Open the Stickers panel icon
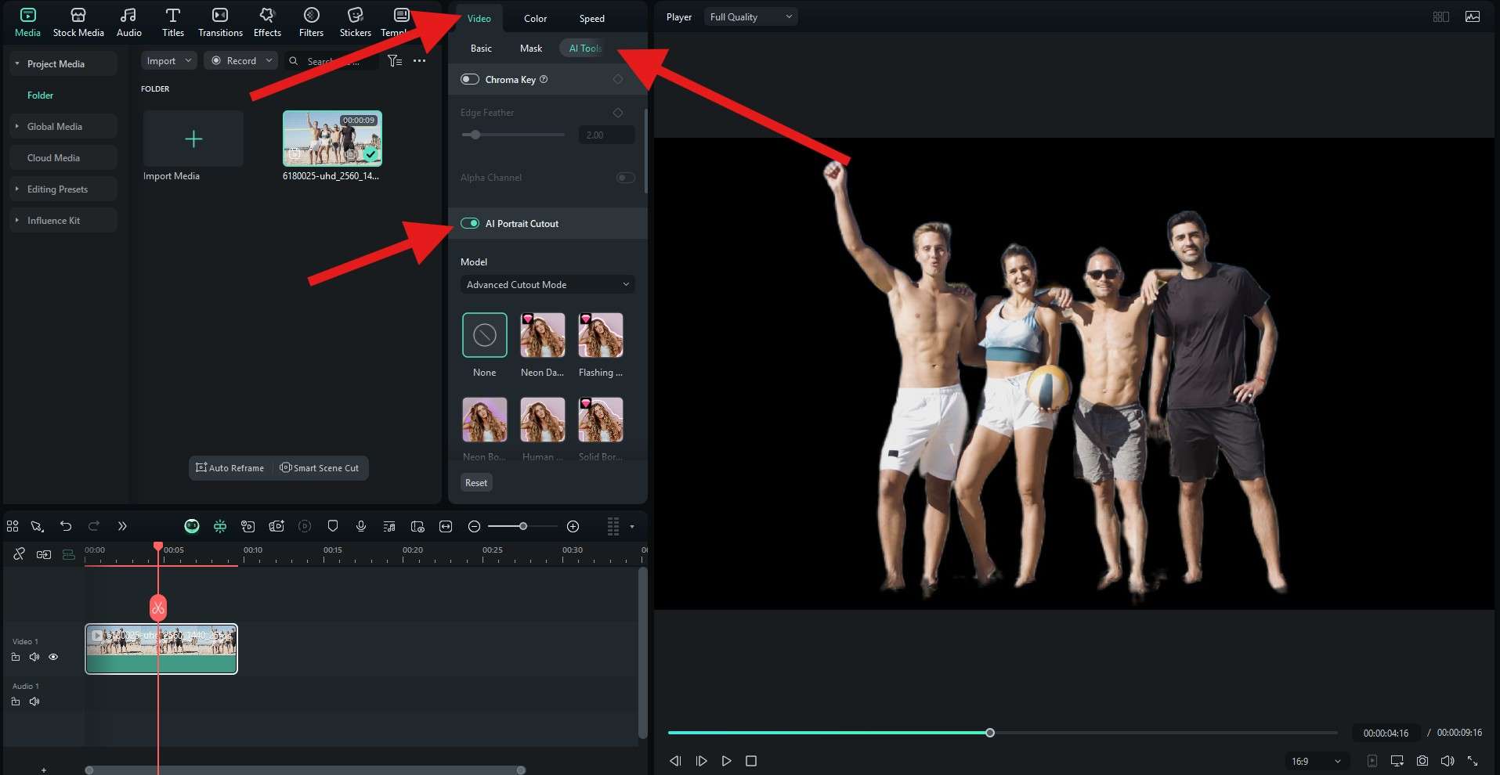Viewport: 1500px width, 775px height. [x=355, y=22]
